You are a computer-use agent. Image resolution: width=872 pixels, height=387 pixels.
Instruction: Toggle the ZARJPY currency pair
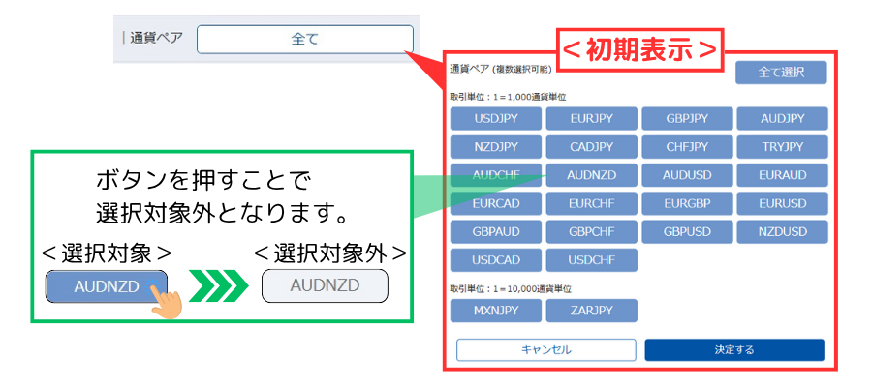click(x=591, y=311)
